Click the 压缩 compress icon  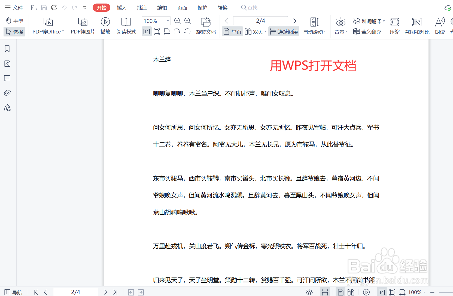point(394,26)
